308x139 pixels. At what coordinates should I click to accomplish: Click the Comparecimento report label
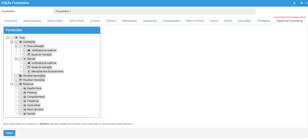36,97
